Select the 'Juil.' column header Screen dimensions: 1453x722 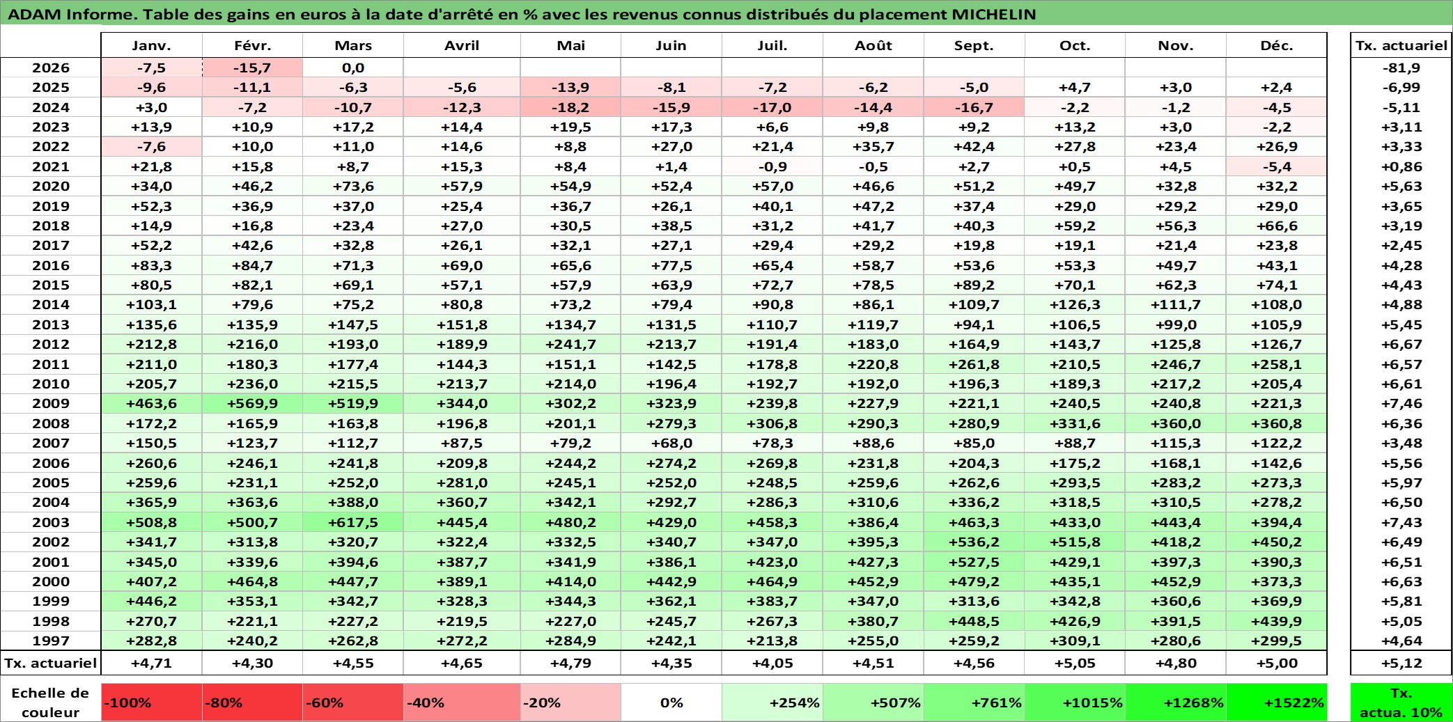click(772, 45)
